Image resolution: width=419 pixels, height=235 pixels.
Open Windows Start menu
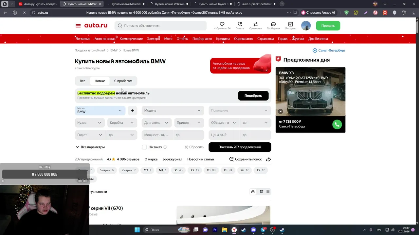(x=137, y=230)
